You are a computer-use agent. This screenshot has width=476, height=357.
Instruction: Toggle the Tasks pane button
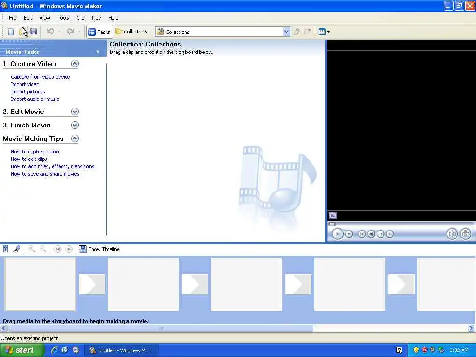(99, 32)
